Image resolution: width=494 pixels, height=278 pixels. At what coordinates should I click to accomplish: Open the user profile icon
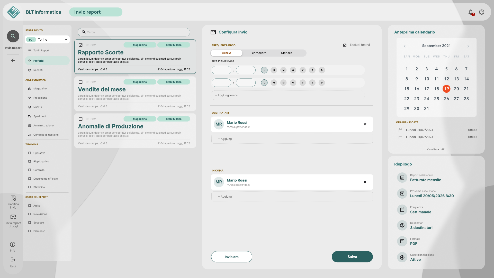482,12
